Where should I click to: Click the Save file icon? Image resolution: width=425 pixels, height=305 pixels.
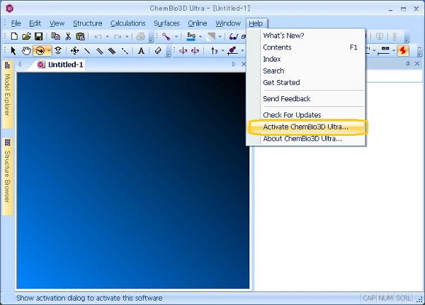pos(38,36)
